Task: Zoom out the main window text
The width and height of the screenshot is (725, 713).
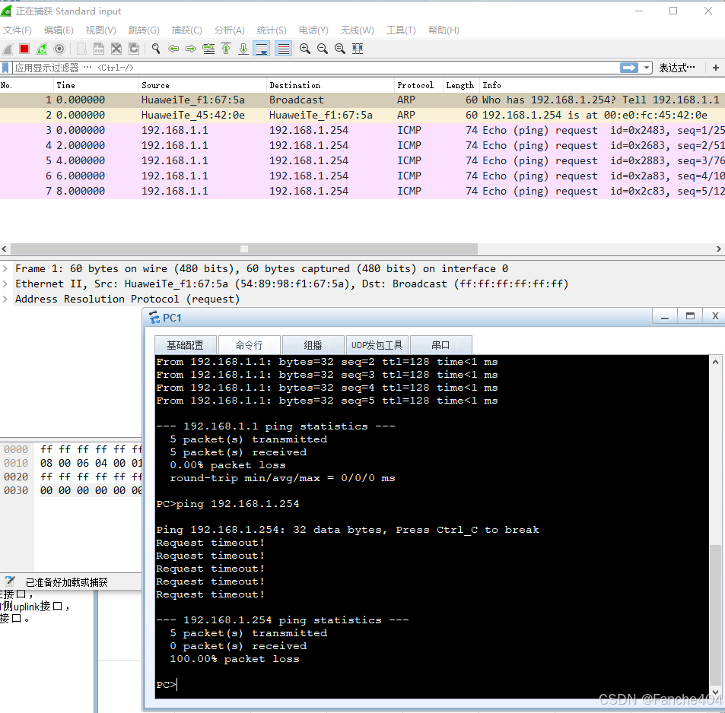Action: coord(323,49)
